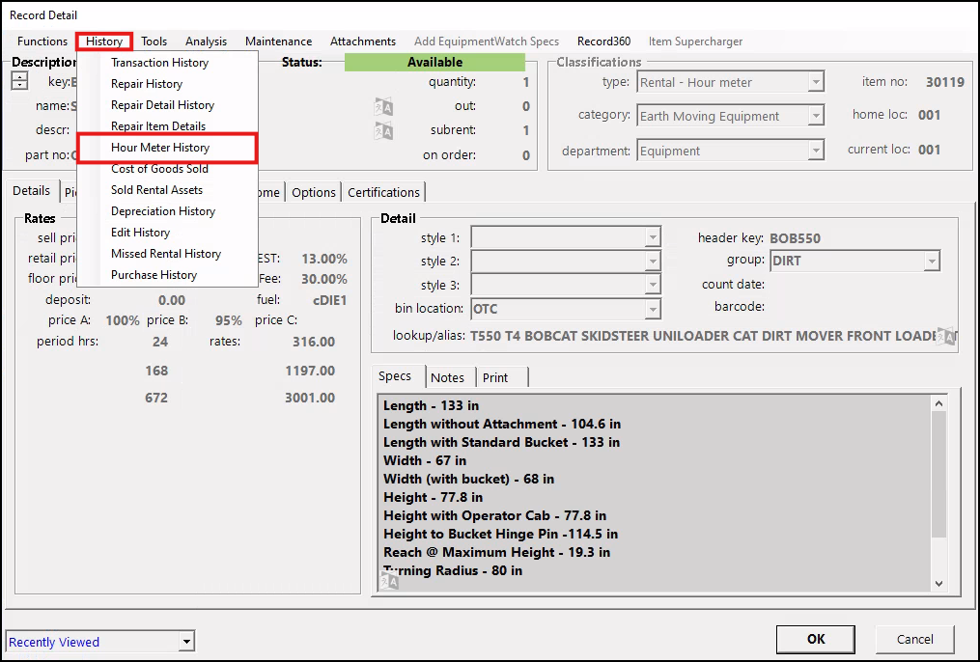This screenshot has height=662, width=980.
Task: Open the style 1 dropdown
Action: click(x=653, y=238)
